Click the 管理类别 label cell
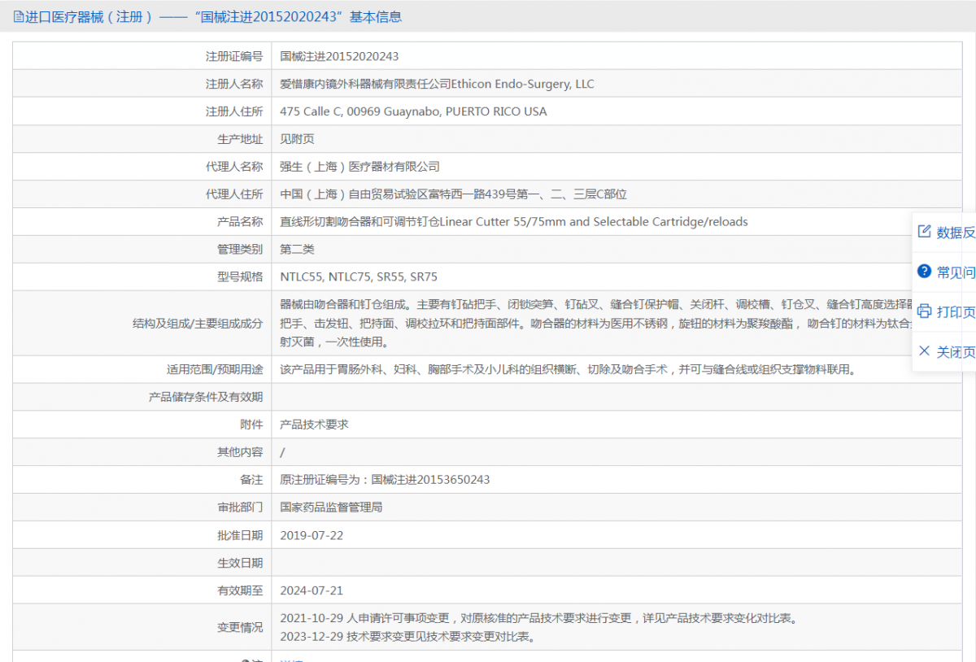This screenshot has width=976, height=662. point(142,250)
